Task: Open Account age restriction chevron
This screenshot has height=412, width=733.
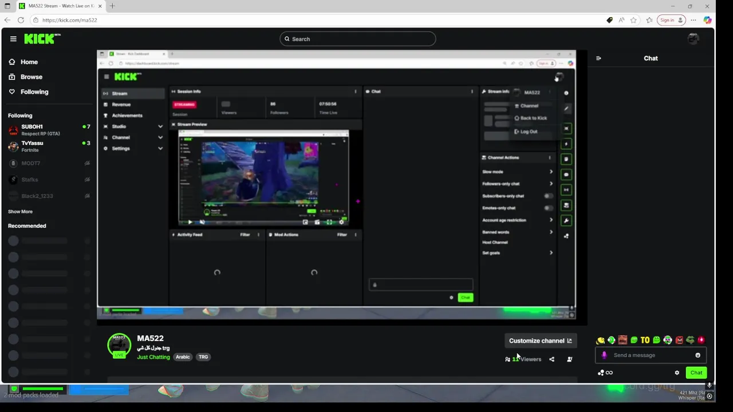Action: click(x=551, y=220)
